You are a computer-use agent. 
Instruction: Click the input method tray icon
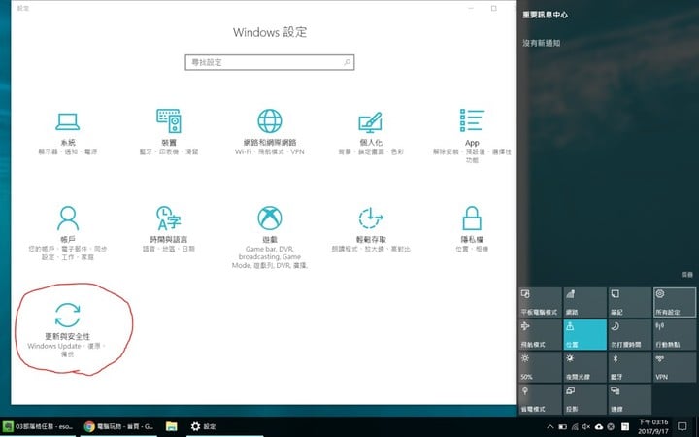point(625,426)
